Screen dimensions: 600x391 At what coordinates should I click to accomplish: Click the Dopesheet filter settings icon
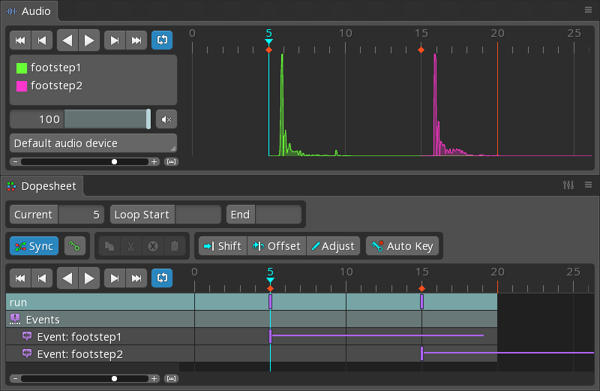coord(568,185)
